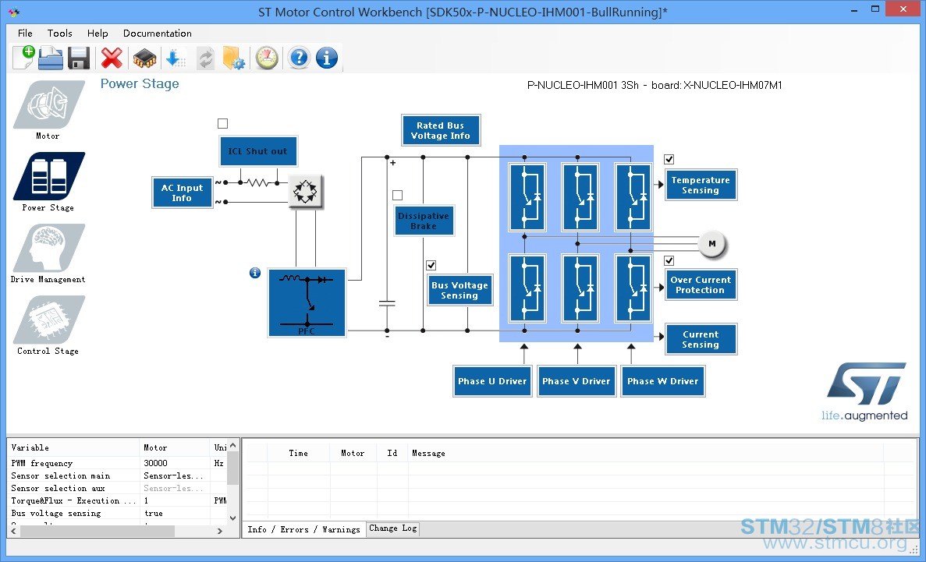Open the Current Sensing block
This screenshot has height=562, width=926.
701,339
